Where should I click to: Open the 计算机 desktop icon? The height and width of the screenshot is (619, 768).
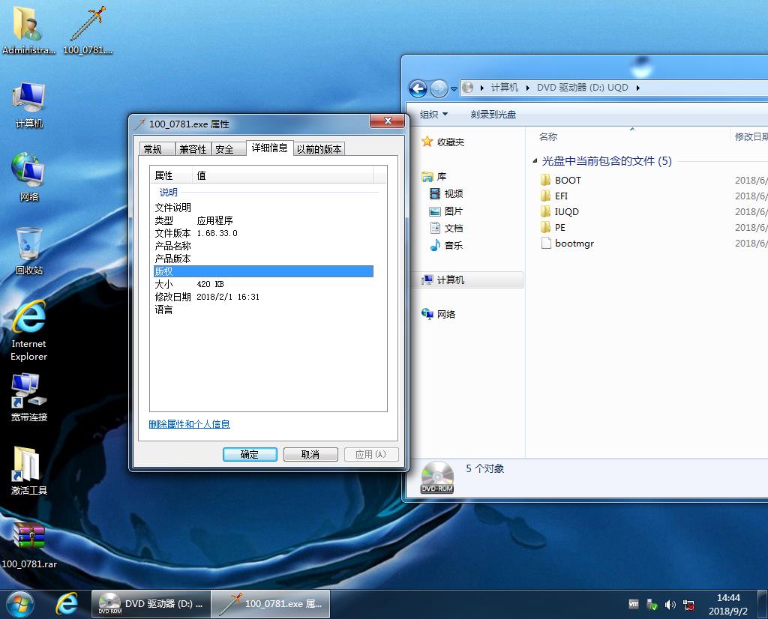tap(29, 105)
